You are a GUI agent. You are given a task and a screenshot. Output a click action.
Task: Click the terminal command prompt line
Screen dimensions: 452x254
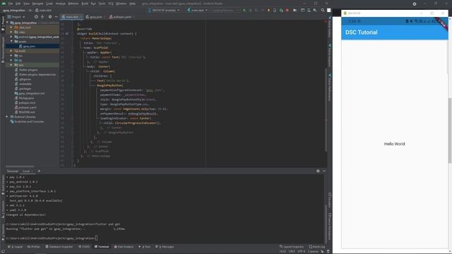[52, 238]
